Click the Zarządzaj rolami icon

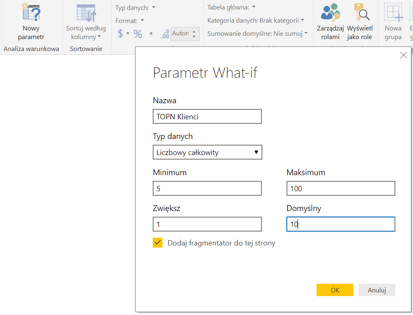tap(330, 12)
